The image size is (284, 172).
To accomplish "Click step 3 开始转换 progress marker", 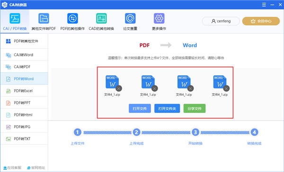I will (x=195, y=132).
